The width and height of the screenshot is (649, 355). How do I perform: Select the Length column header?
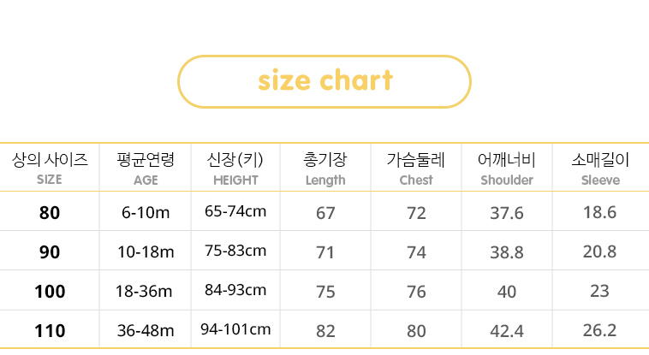tap(325, 169)
